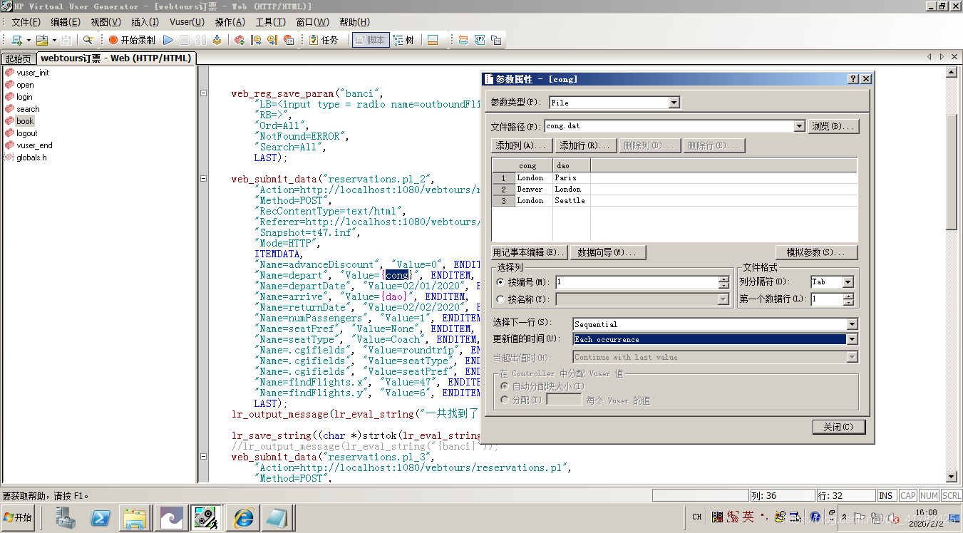
Task: Click the column number input field showing 1
Action: pos(637,282)
